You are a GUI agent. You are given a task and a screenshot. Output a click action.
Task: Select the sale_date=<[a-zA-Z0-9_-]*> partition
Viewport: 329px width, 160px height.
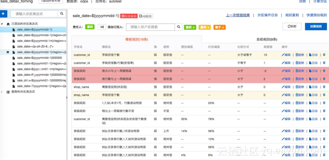pos(35,46)
